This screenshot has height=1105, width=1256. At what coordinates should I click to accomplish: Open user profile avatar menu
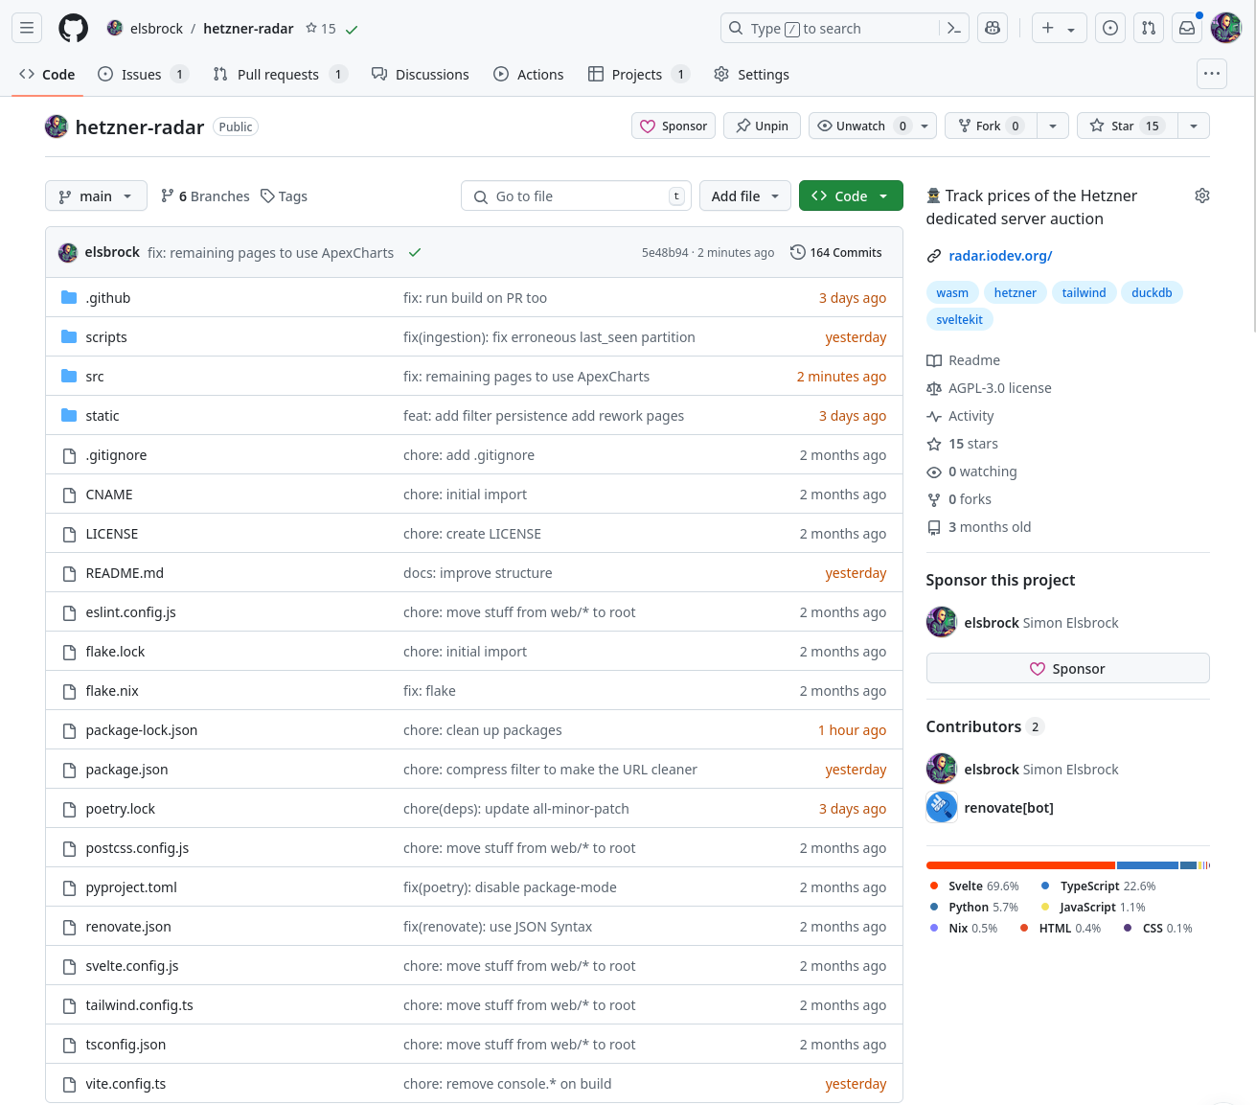coord(1226,28)
